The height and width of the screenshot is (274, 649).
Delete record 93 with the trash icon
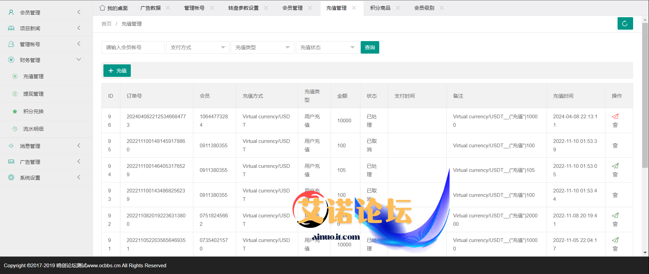(x=615, y=195)
